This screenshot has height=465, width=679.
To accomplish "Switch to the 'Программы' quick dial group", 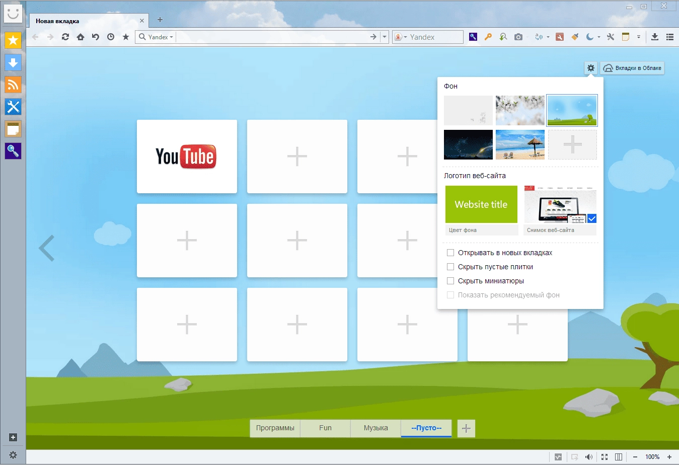I will 275,428.
